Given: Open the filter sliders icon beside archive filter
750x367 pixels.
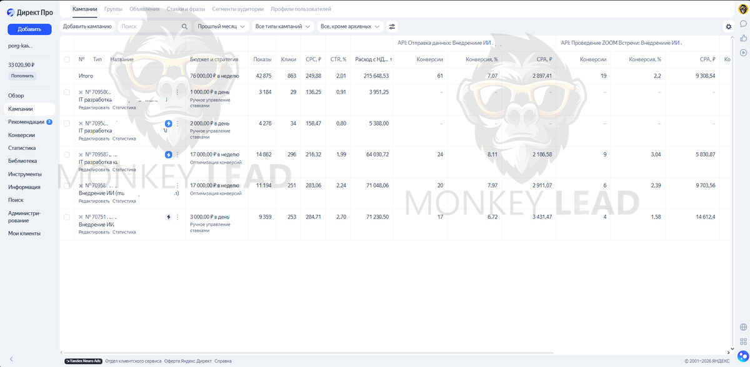Looking at the screenshot, I should click(x=392, y=27).
